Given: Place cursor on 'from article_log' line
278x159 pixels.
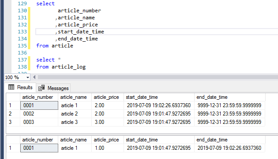Looking at the screenshot, I should pyautogui.click(x=61, y=67).
